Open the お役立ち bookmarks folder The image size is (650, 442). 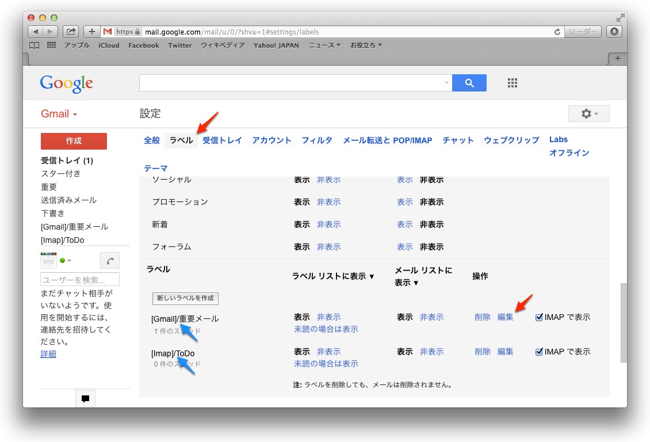(x=366, y=45)
